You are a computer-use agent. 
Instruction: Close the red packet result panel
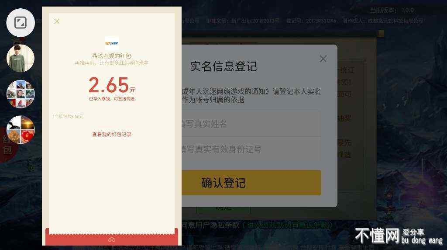[x=57, y=21]
